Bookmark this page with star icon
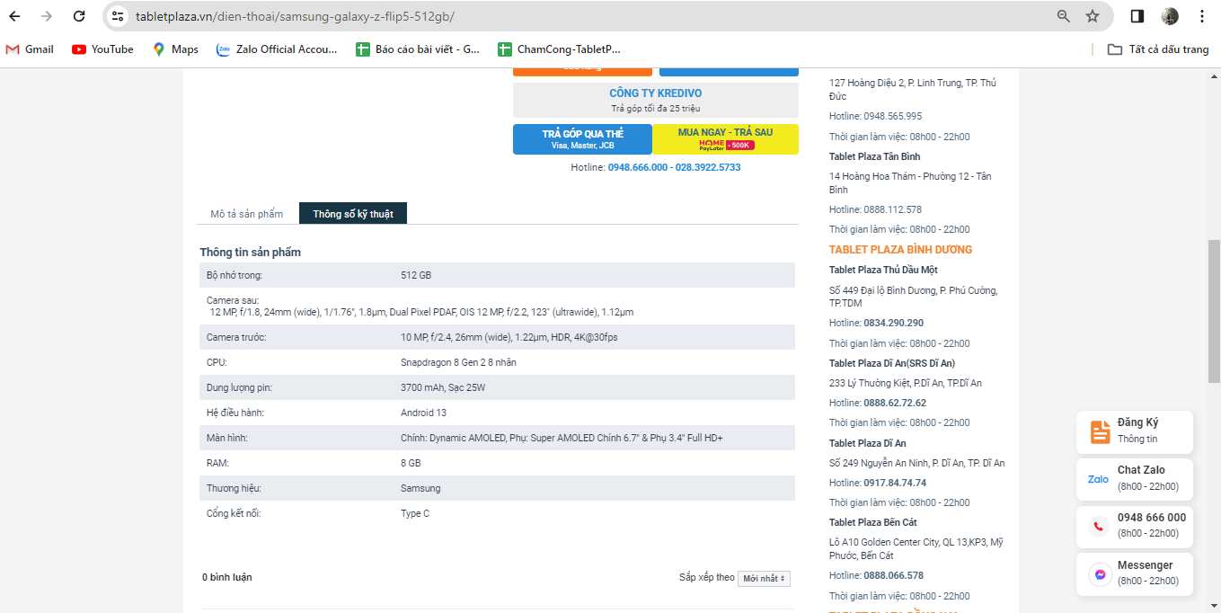Screen dimensions: 1221x613 click(1093, 16)
